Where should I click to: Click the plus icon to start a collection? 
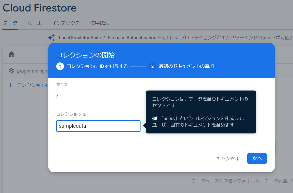tap(11, 85)
